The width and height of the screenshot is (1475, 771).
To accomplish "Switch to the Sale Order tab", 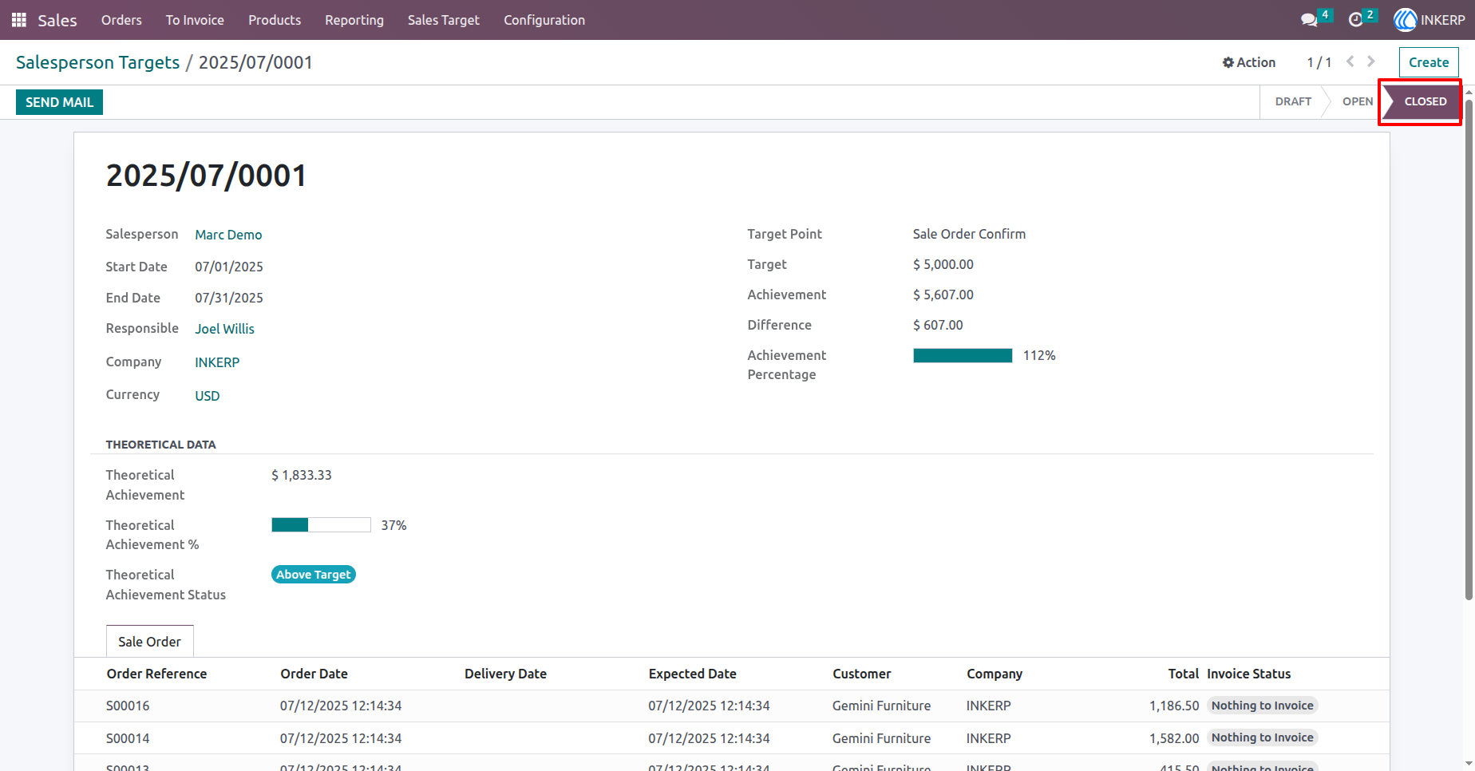I will pyautogui.click(x=150, y=642).
